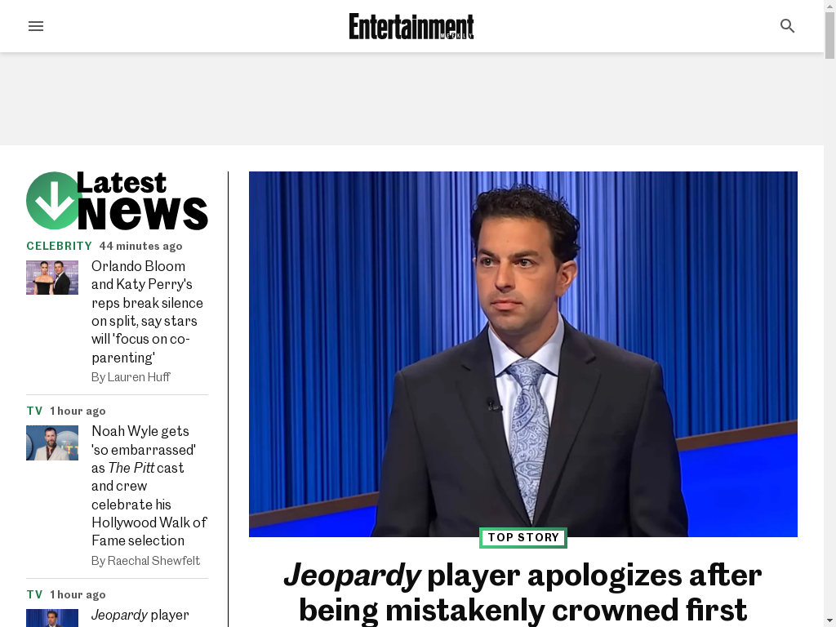Click the page vertical scrollbar thumb
This screenshot has width=836, height=627.
coord(829,35)
